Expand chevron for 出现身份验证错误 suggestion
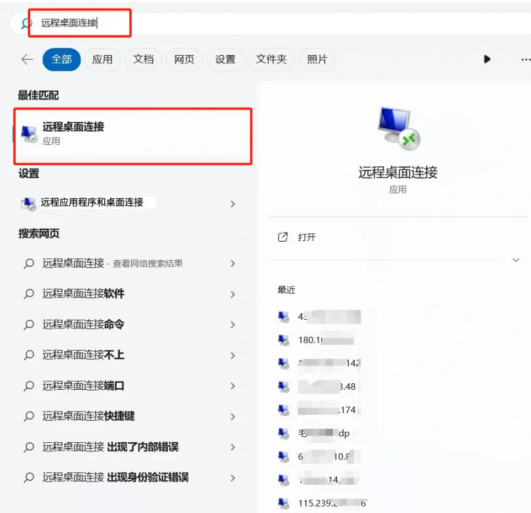 [x=233, y=478]
